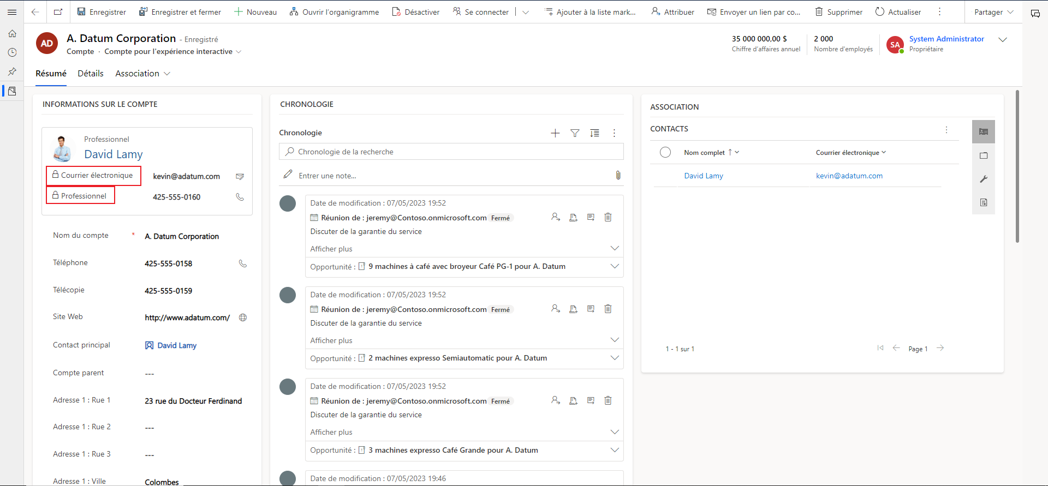Click Attribuer command
Viewport: 1048px width, 486px height.
tap(673, 12)
